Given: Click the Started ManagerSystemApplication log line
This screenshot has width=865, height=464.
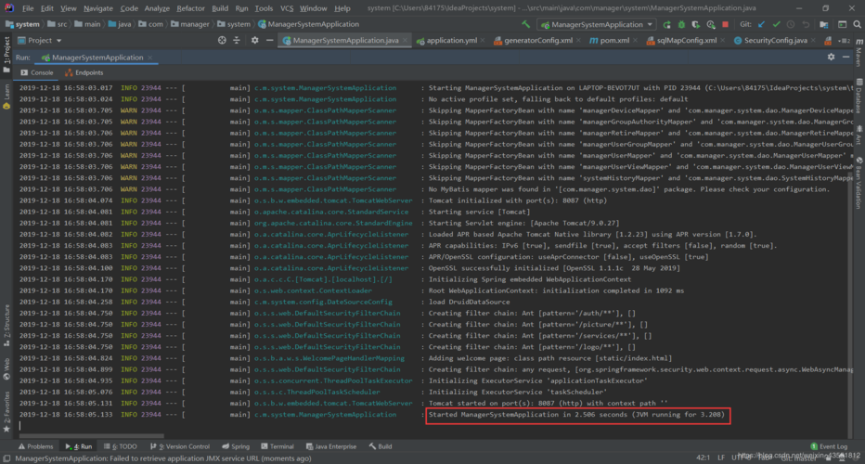Looking at the screenshot, I should coord(575,415).
